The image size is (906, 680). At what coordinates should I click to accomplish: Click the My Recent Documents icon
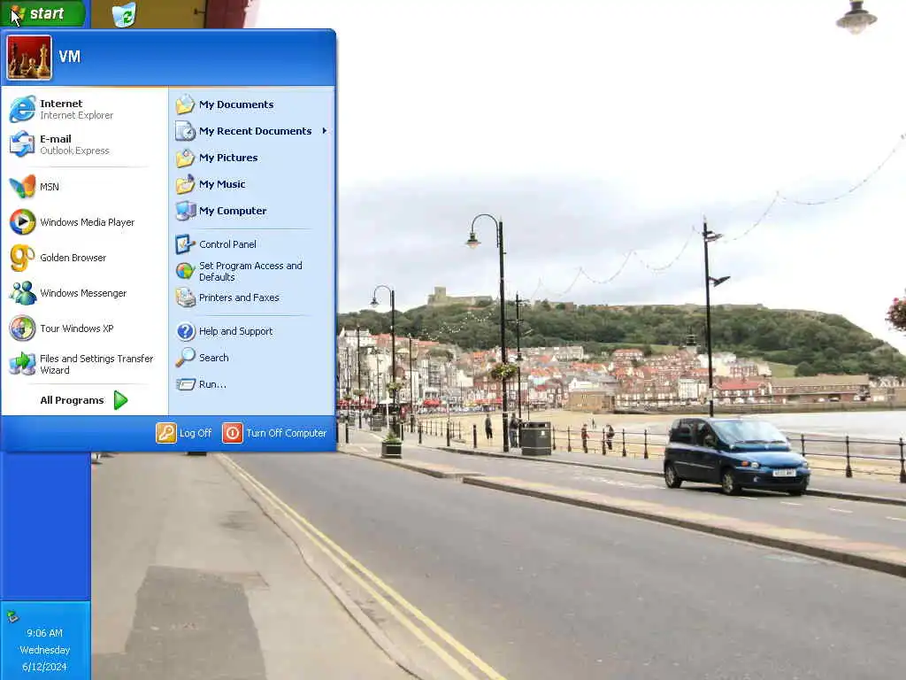coord(185,131)
